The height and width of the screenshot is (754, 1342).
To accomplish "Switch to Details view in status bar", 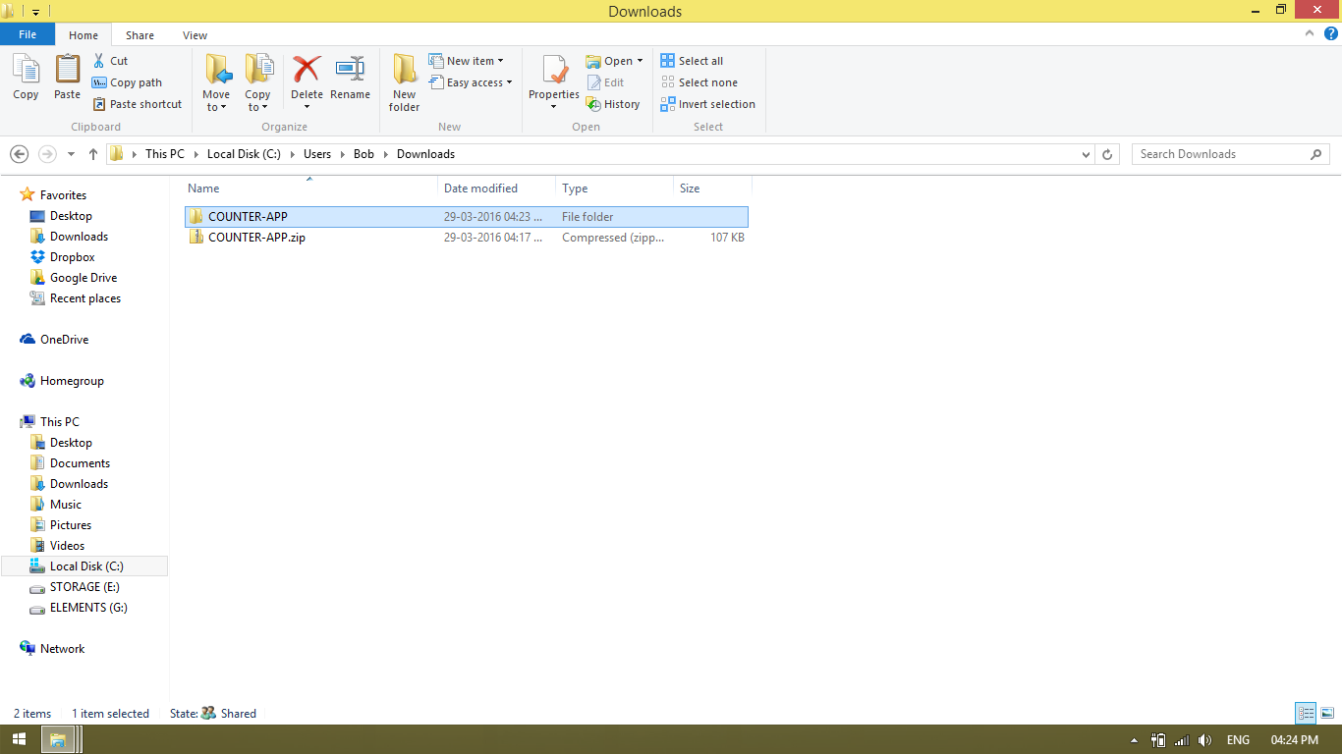I will (1306, 714).
